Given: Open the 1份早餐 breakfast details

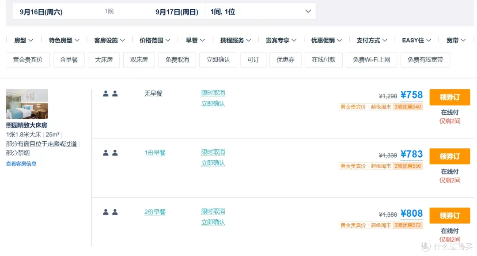Looking at the screenshot, I should (x=155, y=153).
